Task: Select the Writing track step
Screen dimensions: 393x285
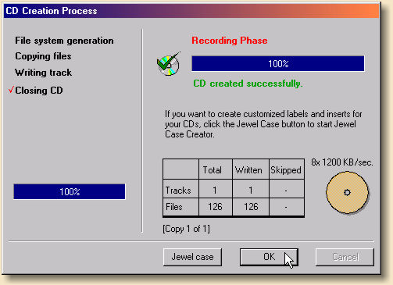Action: tap(43, 73)
